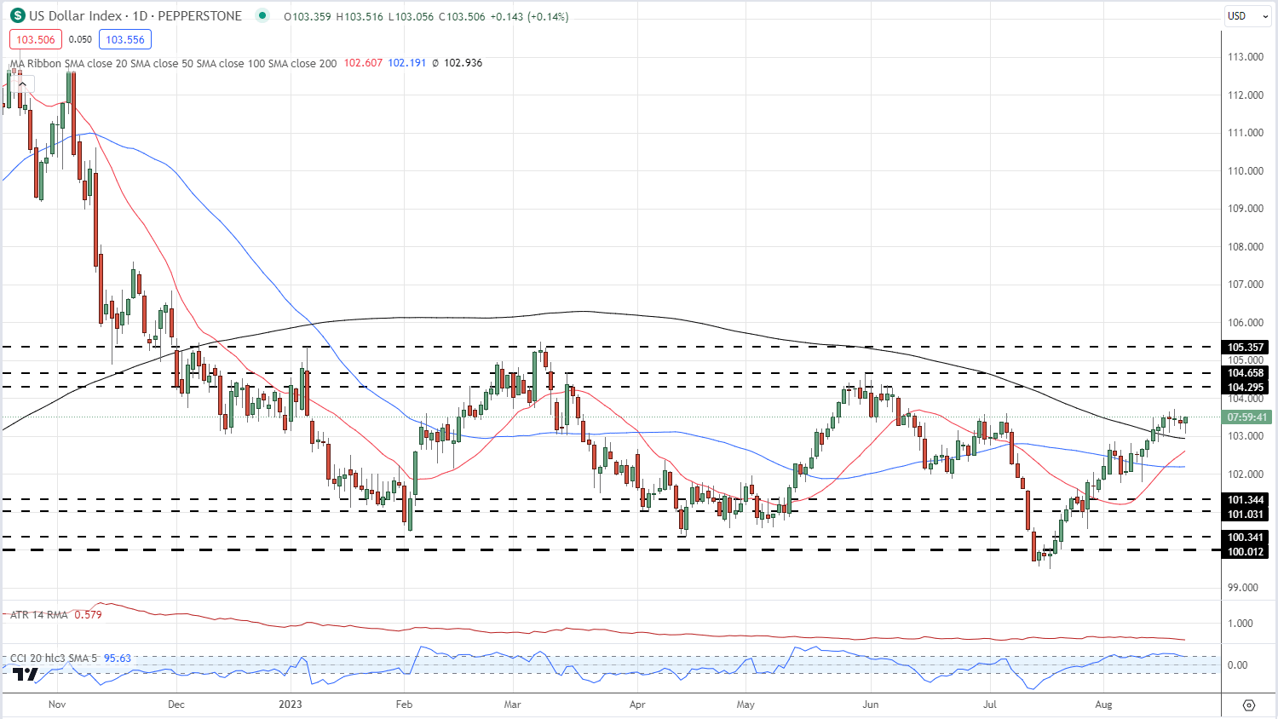Open the USD currency dropdown
Image resolution: width=1278 pixels, height=719 pixels.
(x=1248, y=16)
